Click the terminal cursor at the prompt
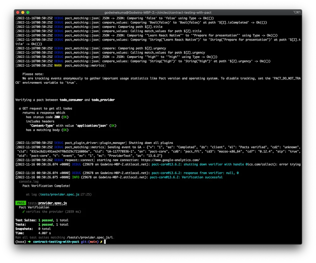316x263 pixels. (105, 242)
